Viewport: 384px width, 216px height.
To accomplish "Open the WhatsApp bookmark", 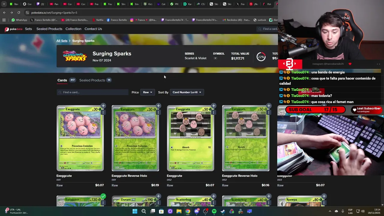I will click(19, 20).
